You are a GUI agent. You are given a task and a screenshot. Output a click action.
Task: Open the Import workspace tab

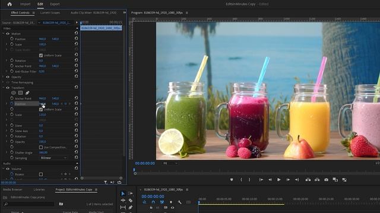point(25,4)
